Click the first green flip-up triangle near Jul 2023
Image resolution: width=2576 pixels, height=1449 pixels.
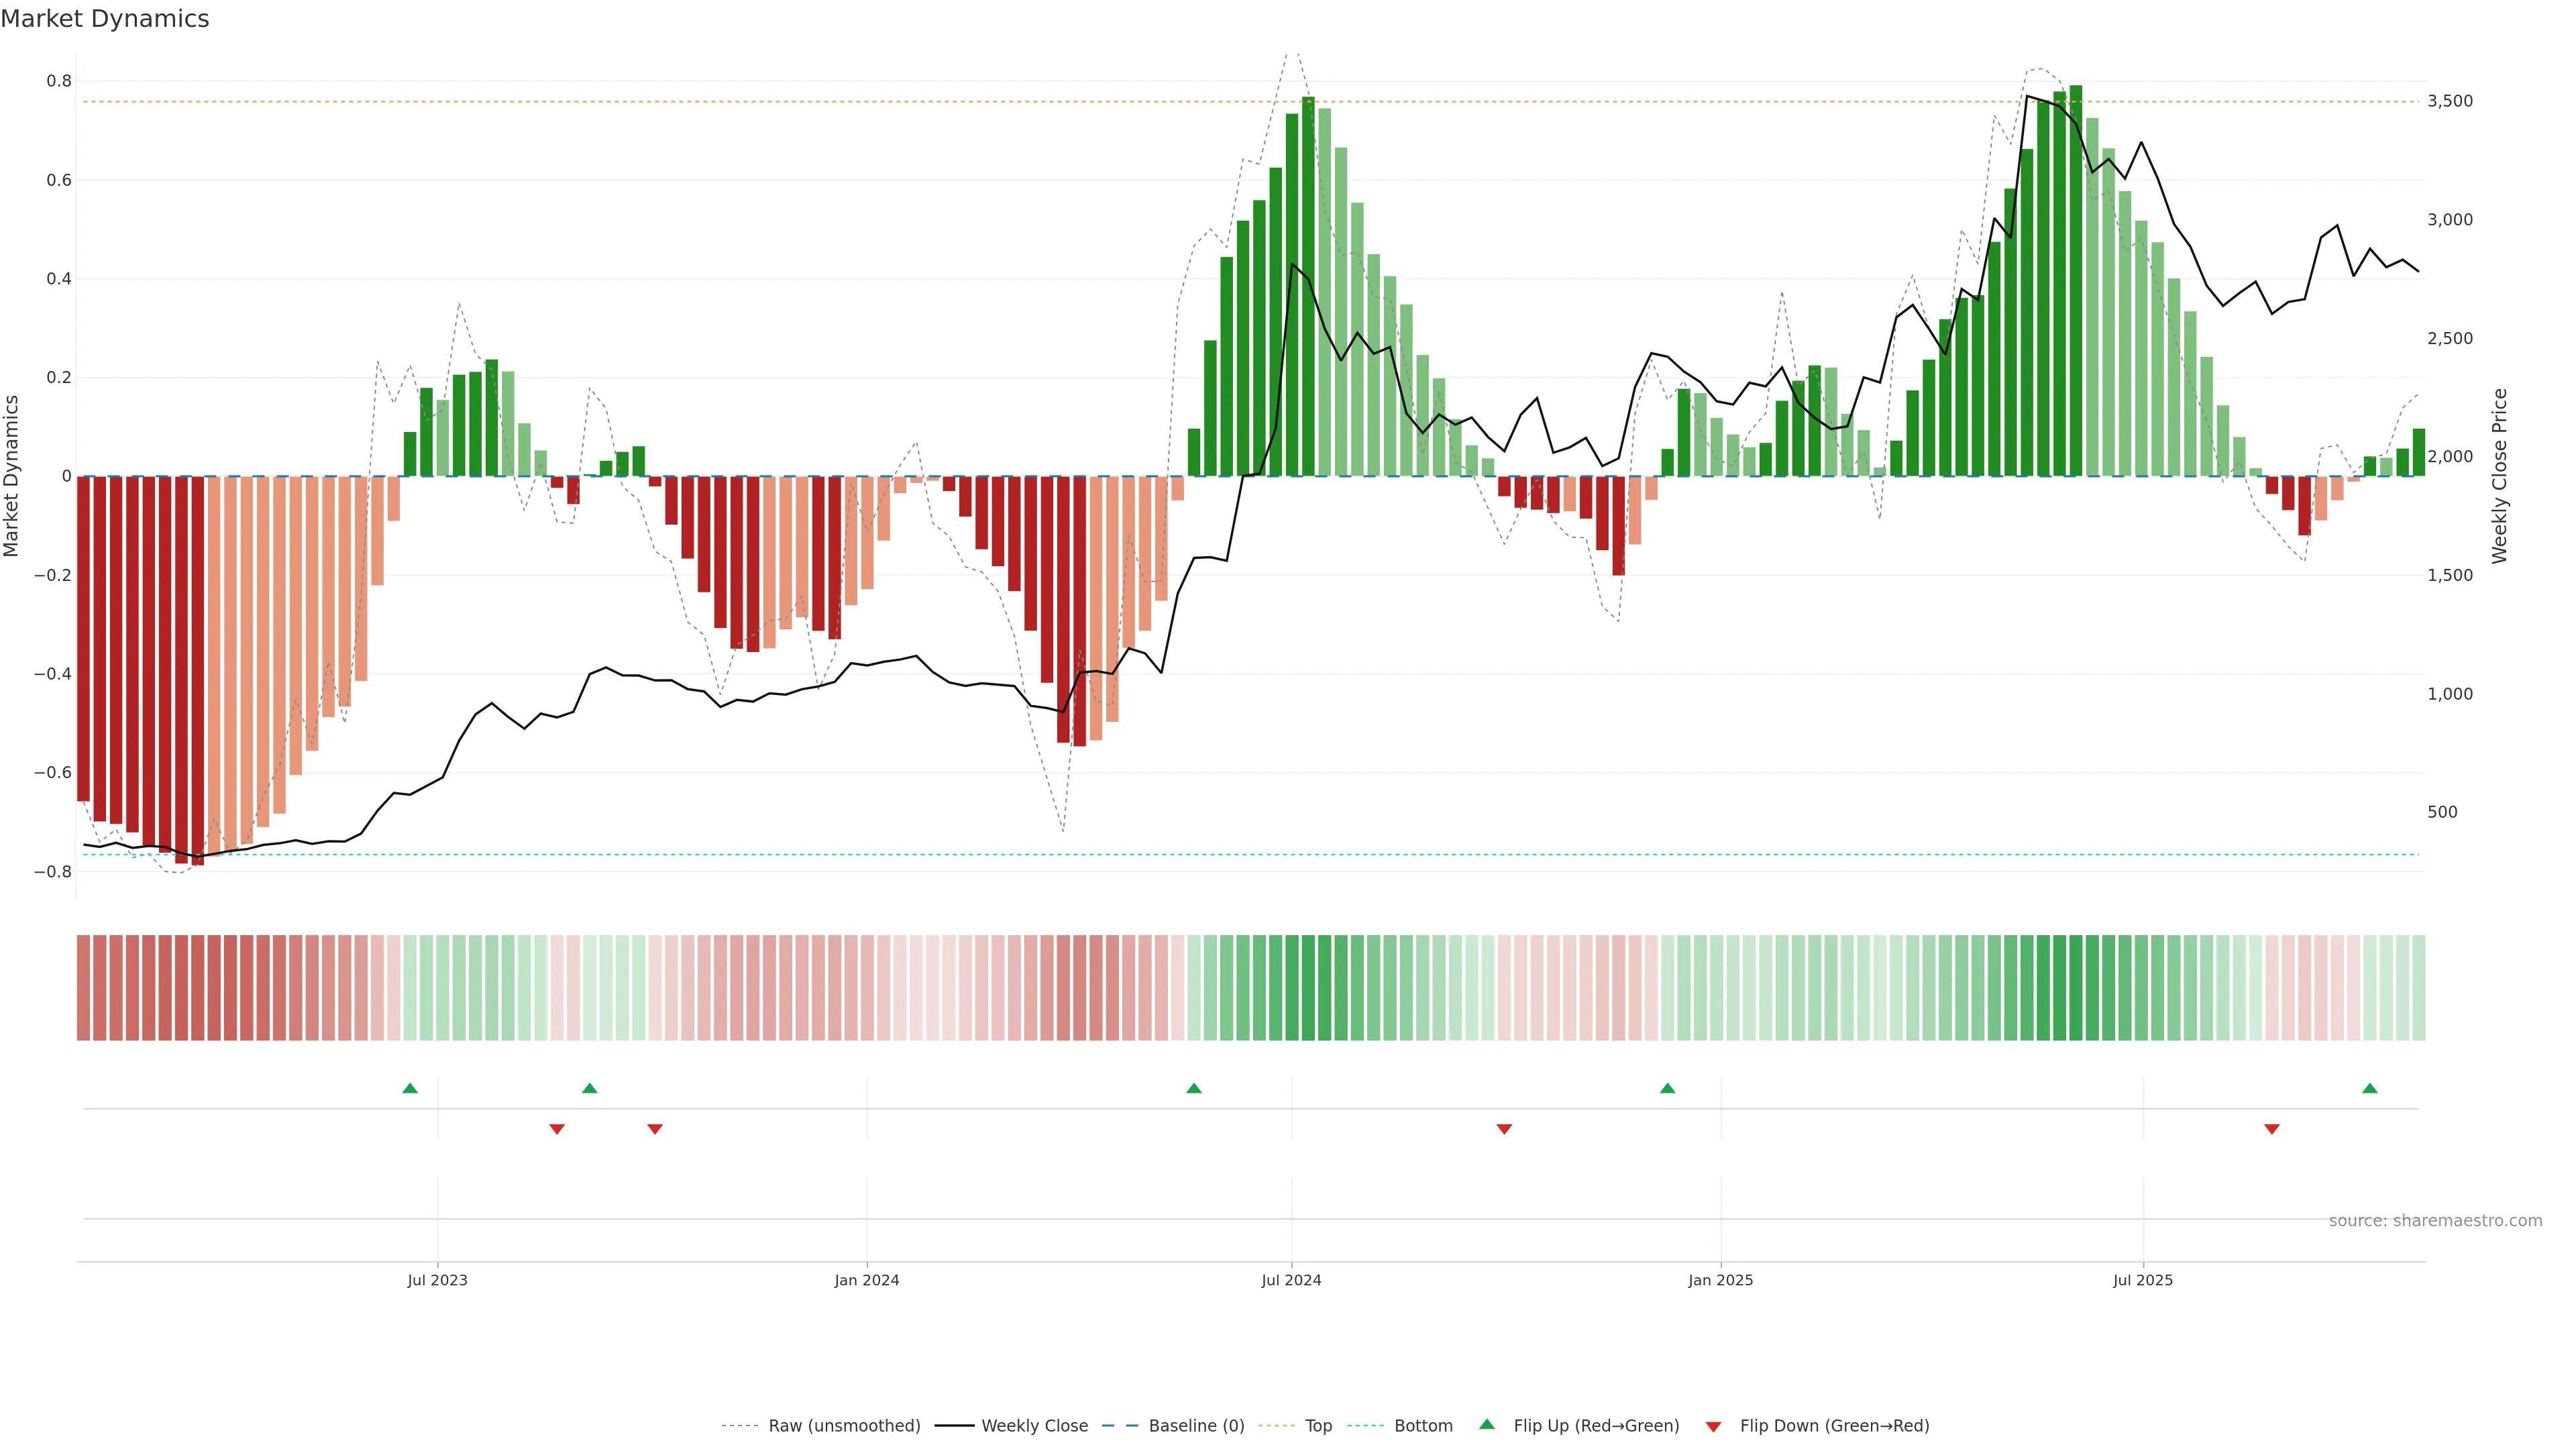(x=410, y=1088)
